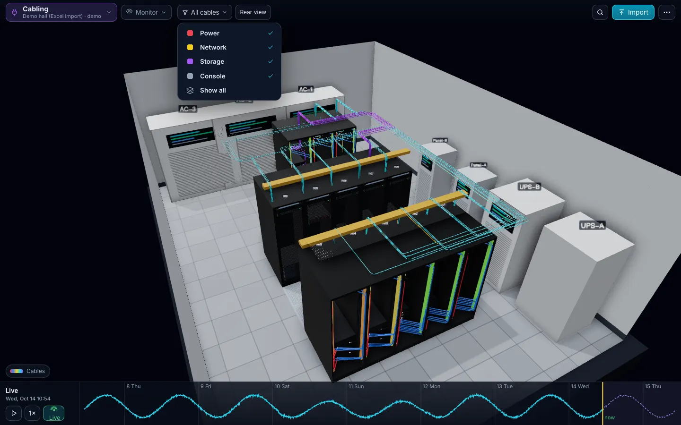Click the Show all layers icon
681x425 pixels.
(190, 90)
